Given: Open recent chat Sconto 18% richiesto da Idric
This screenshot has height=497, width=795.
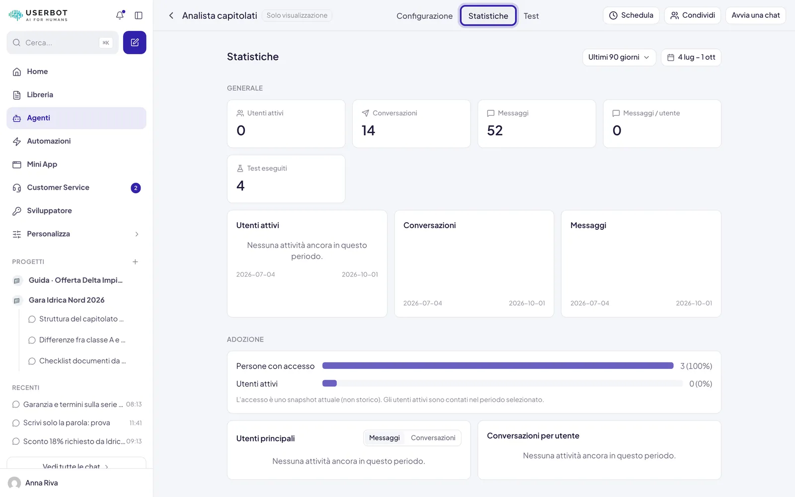Looking at the screenshot, I should (77, 441).
